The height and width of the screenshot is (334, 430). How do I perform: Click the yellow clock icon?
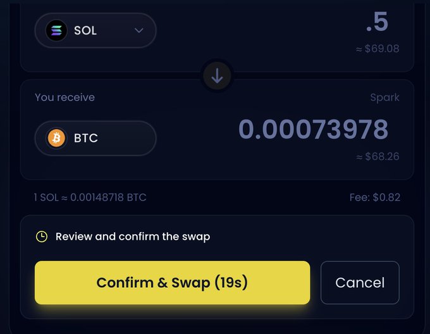41,237
